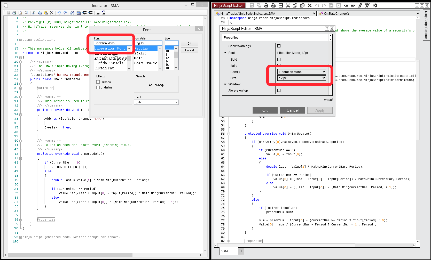Click the binoculars find icon

[x=72, y=13]
